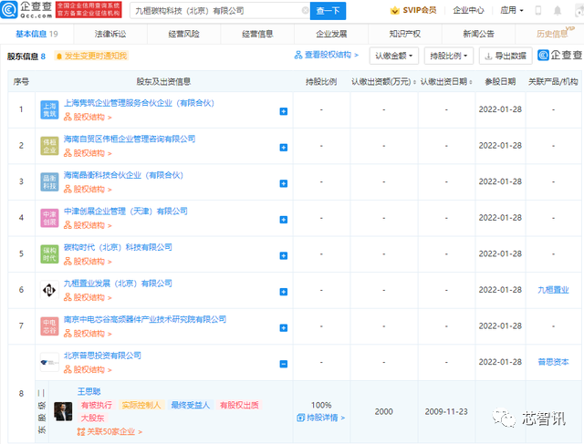Screen dimensions: 584x444
Task: Open 企业中心 in the header
Action: pos(468,10)
